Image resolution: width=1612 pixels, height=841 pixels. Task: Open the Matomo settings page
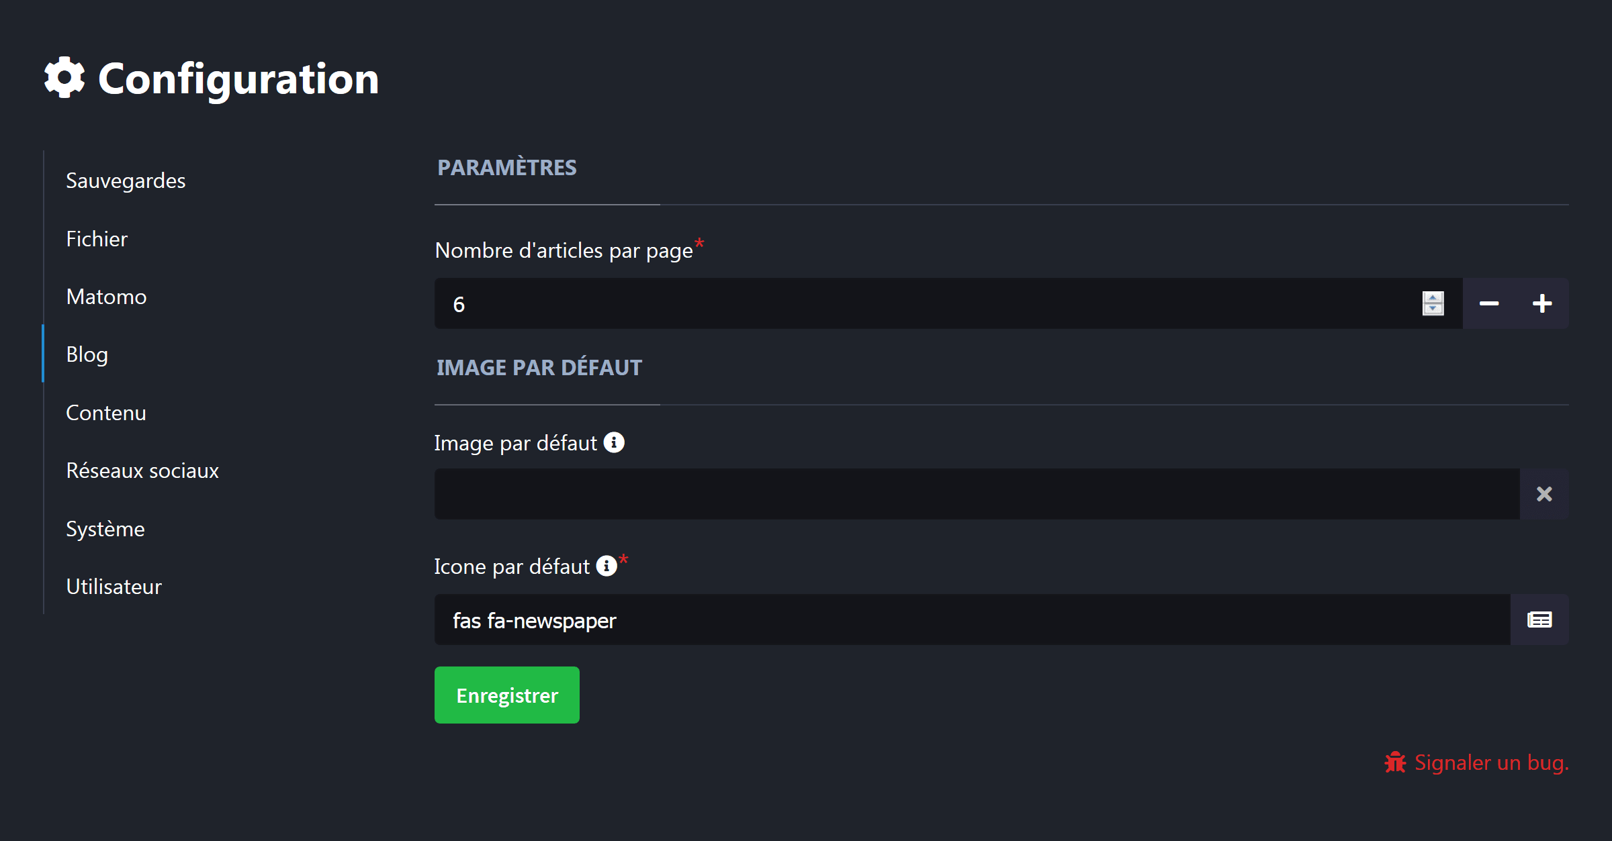click(x=106, y=296)
